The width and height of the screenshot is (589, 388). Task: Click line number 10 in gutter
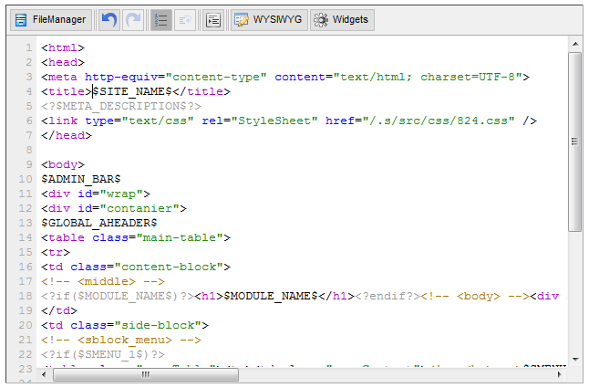click(26, 179)
